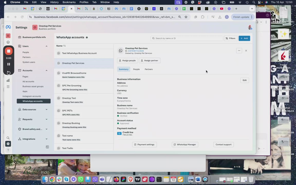Click the browser address bar

coord(105,17)
